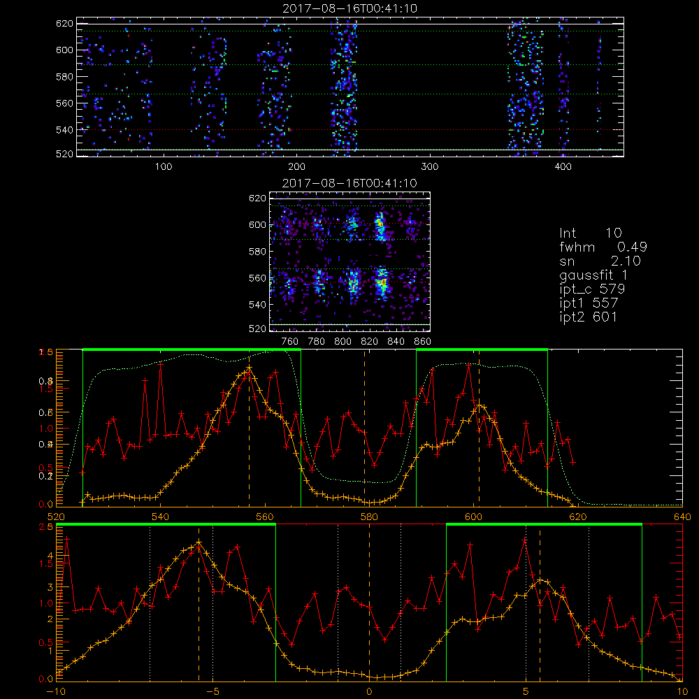The image size is (699, 699).
Task: Click x-axis label 0 on bottom plot
Action: tap(369, 692)
